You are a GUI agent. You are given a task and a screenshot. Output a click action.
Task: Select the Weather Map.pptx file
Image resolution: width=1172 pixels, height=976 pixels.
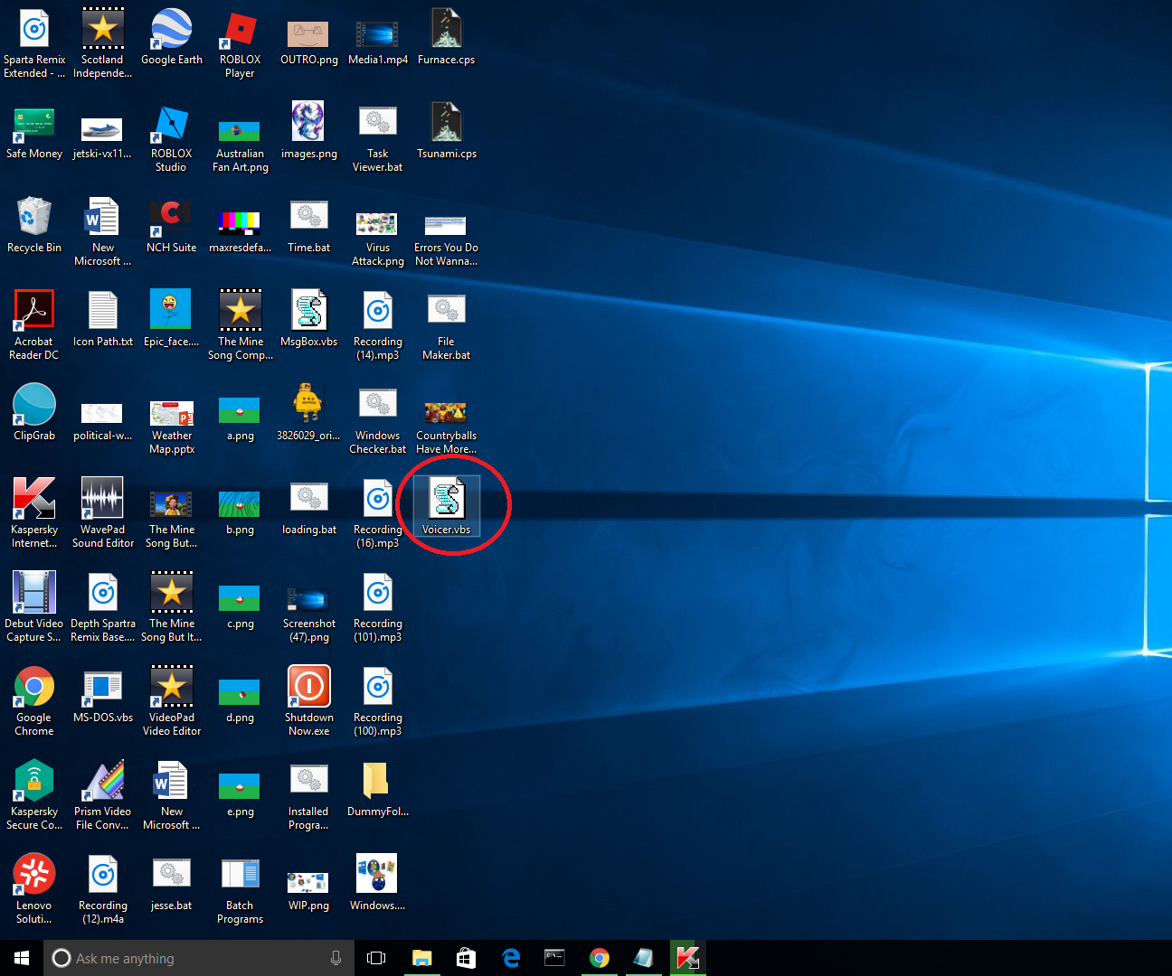point(171,414)
